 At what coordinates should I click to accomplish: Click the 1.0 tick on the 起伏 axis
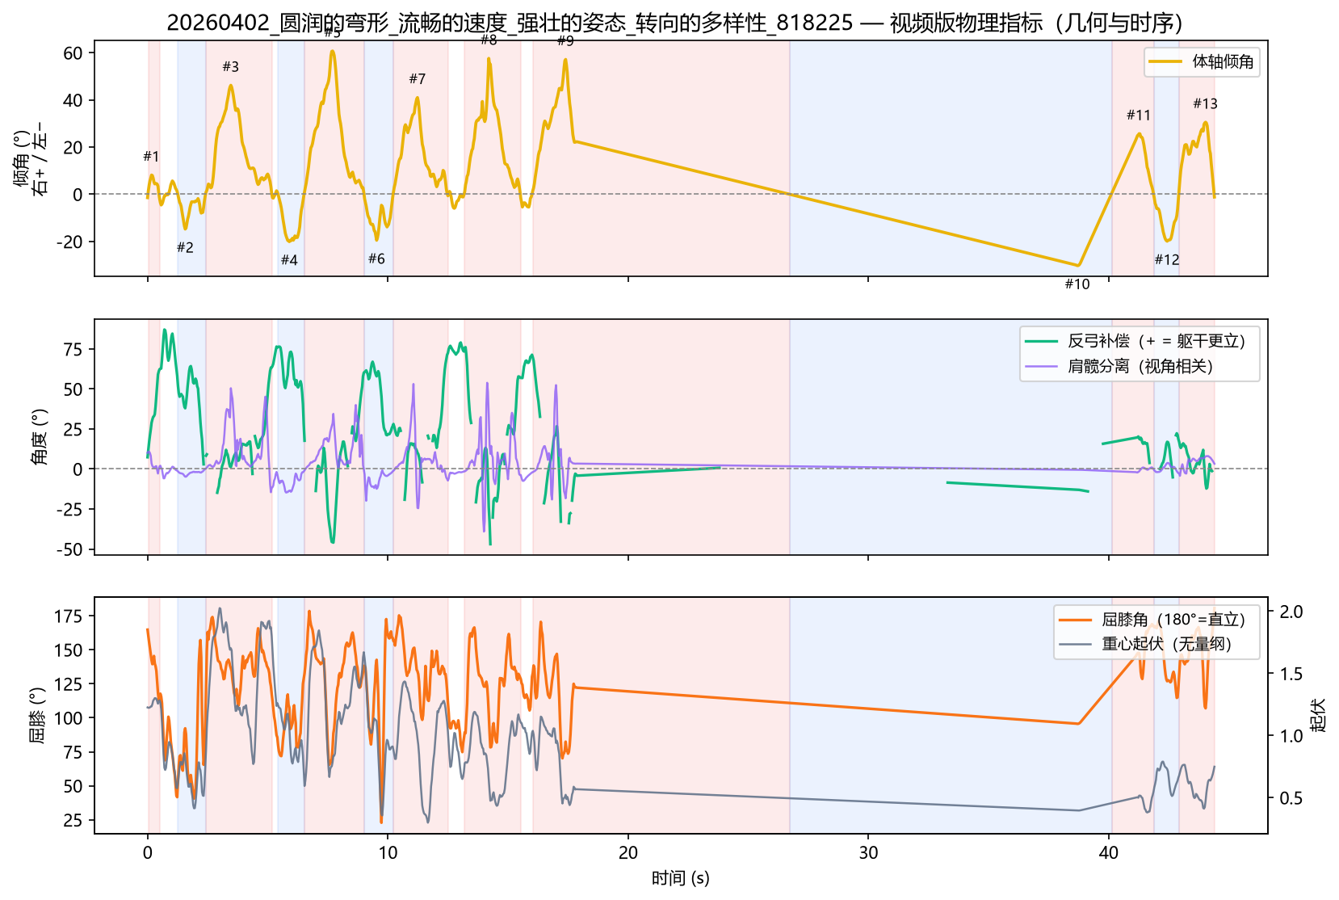1291,736
